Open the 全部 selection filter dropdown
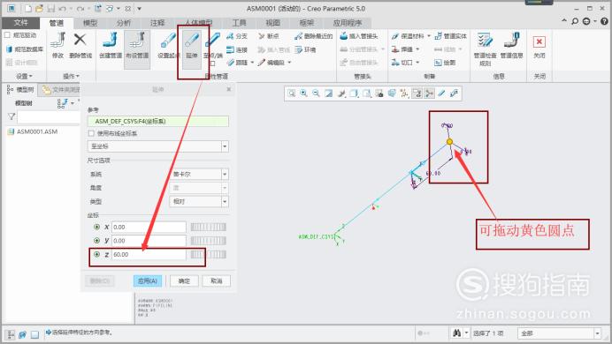The width and height of the screenshot is (612, 344). (597, 333)
